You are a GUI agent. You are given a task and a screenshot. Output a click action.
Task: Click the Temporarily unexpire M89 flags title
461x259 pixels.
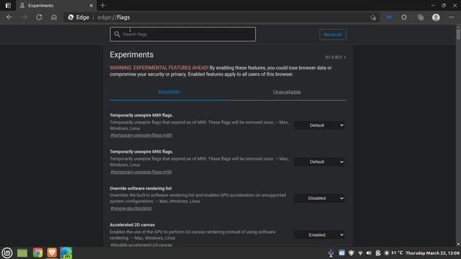141,115
